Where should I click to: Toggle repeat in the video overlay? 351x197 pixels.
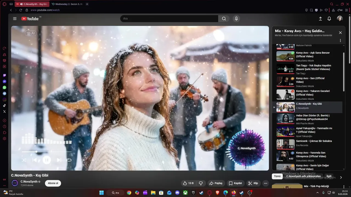click(69, 160)
